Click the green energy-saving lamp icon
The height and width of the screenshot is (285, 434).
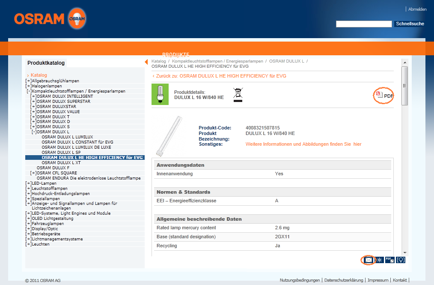pyautogui.click(x=160, y=94)
